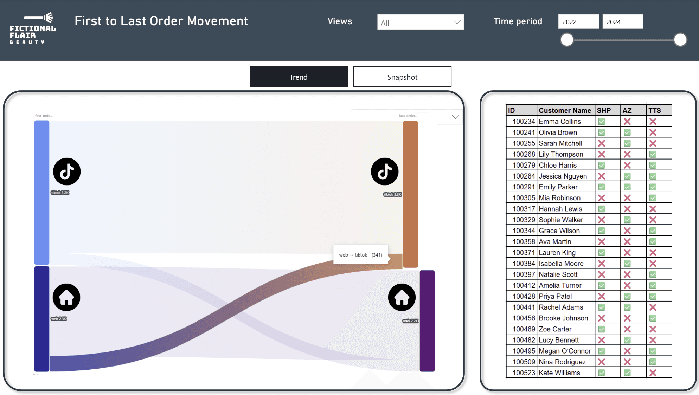This screenshot has height=395, width=699.
Task: Click Emily Parker's AZ green check mark
Action: point(627,187)
